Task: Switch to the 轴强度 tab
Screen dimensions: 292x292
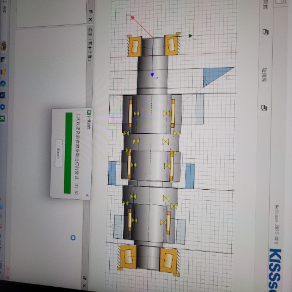Action: [265, 75]
